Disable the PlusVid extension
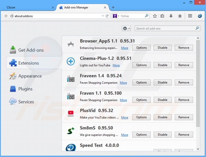 click(x=162, y=117)
